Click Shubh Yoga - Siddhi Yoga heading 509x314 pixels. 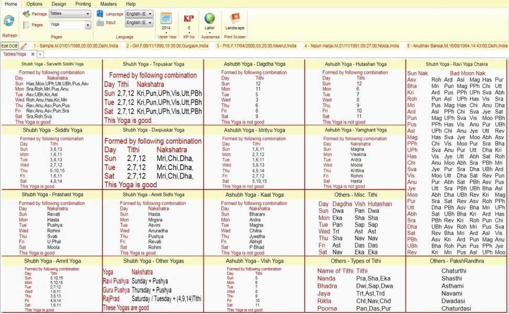[52, 130]
